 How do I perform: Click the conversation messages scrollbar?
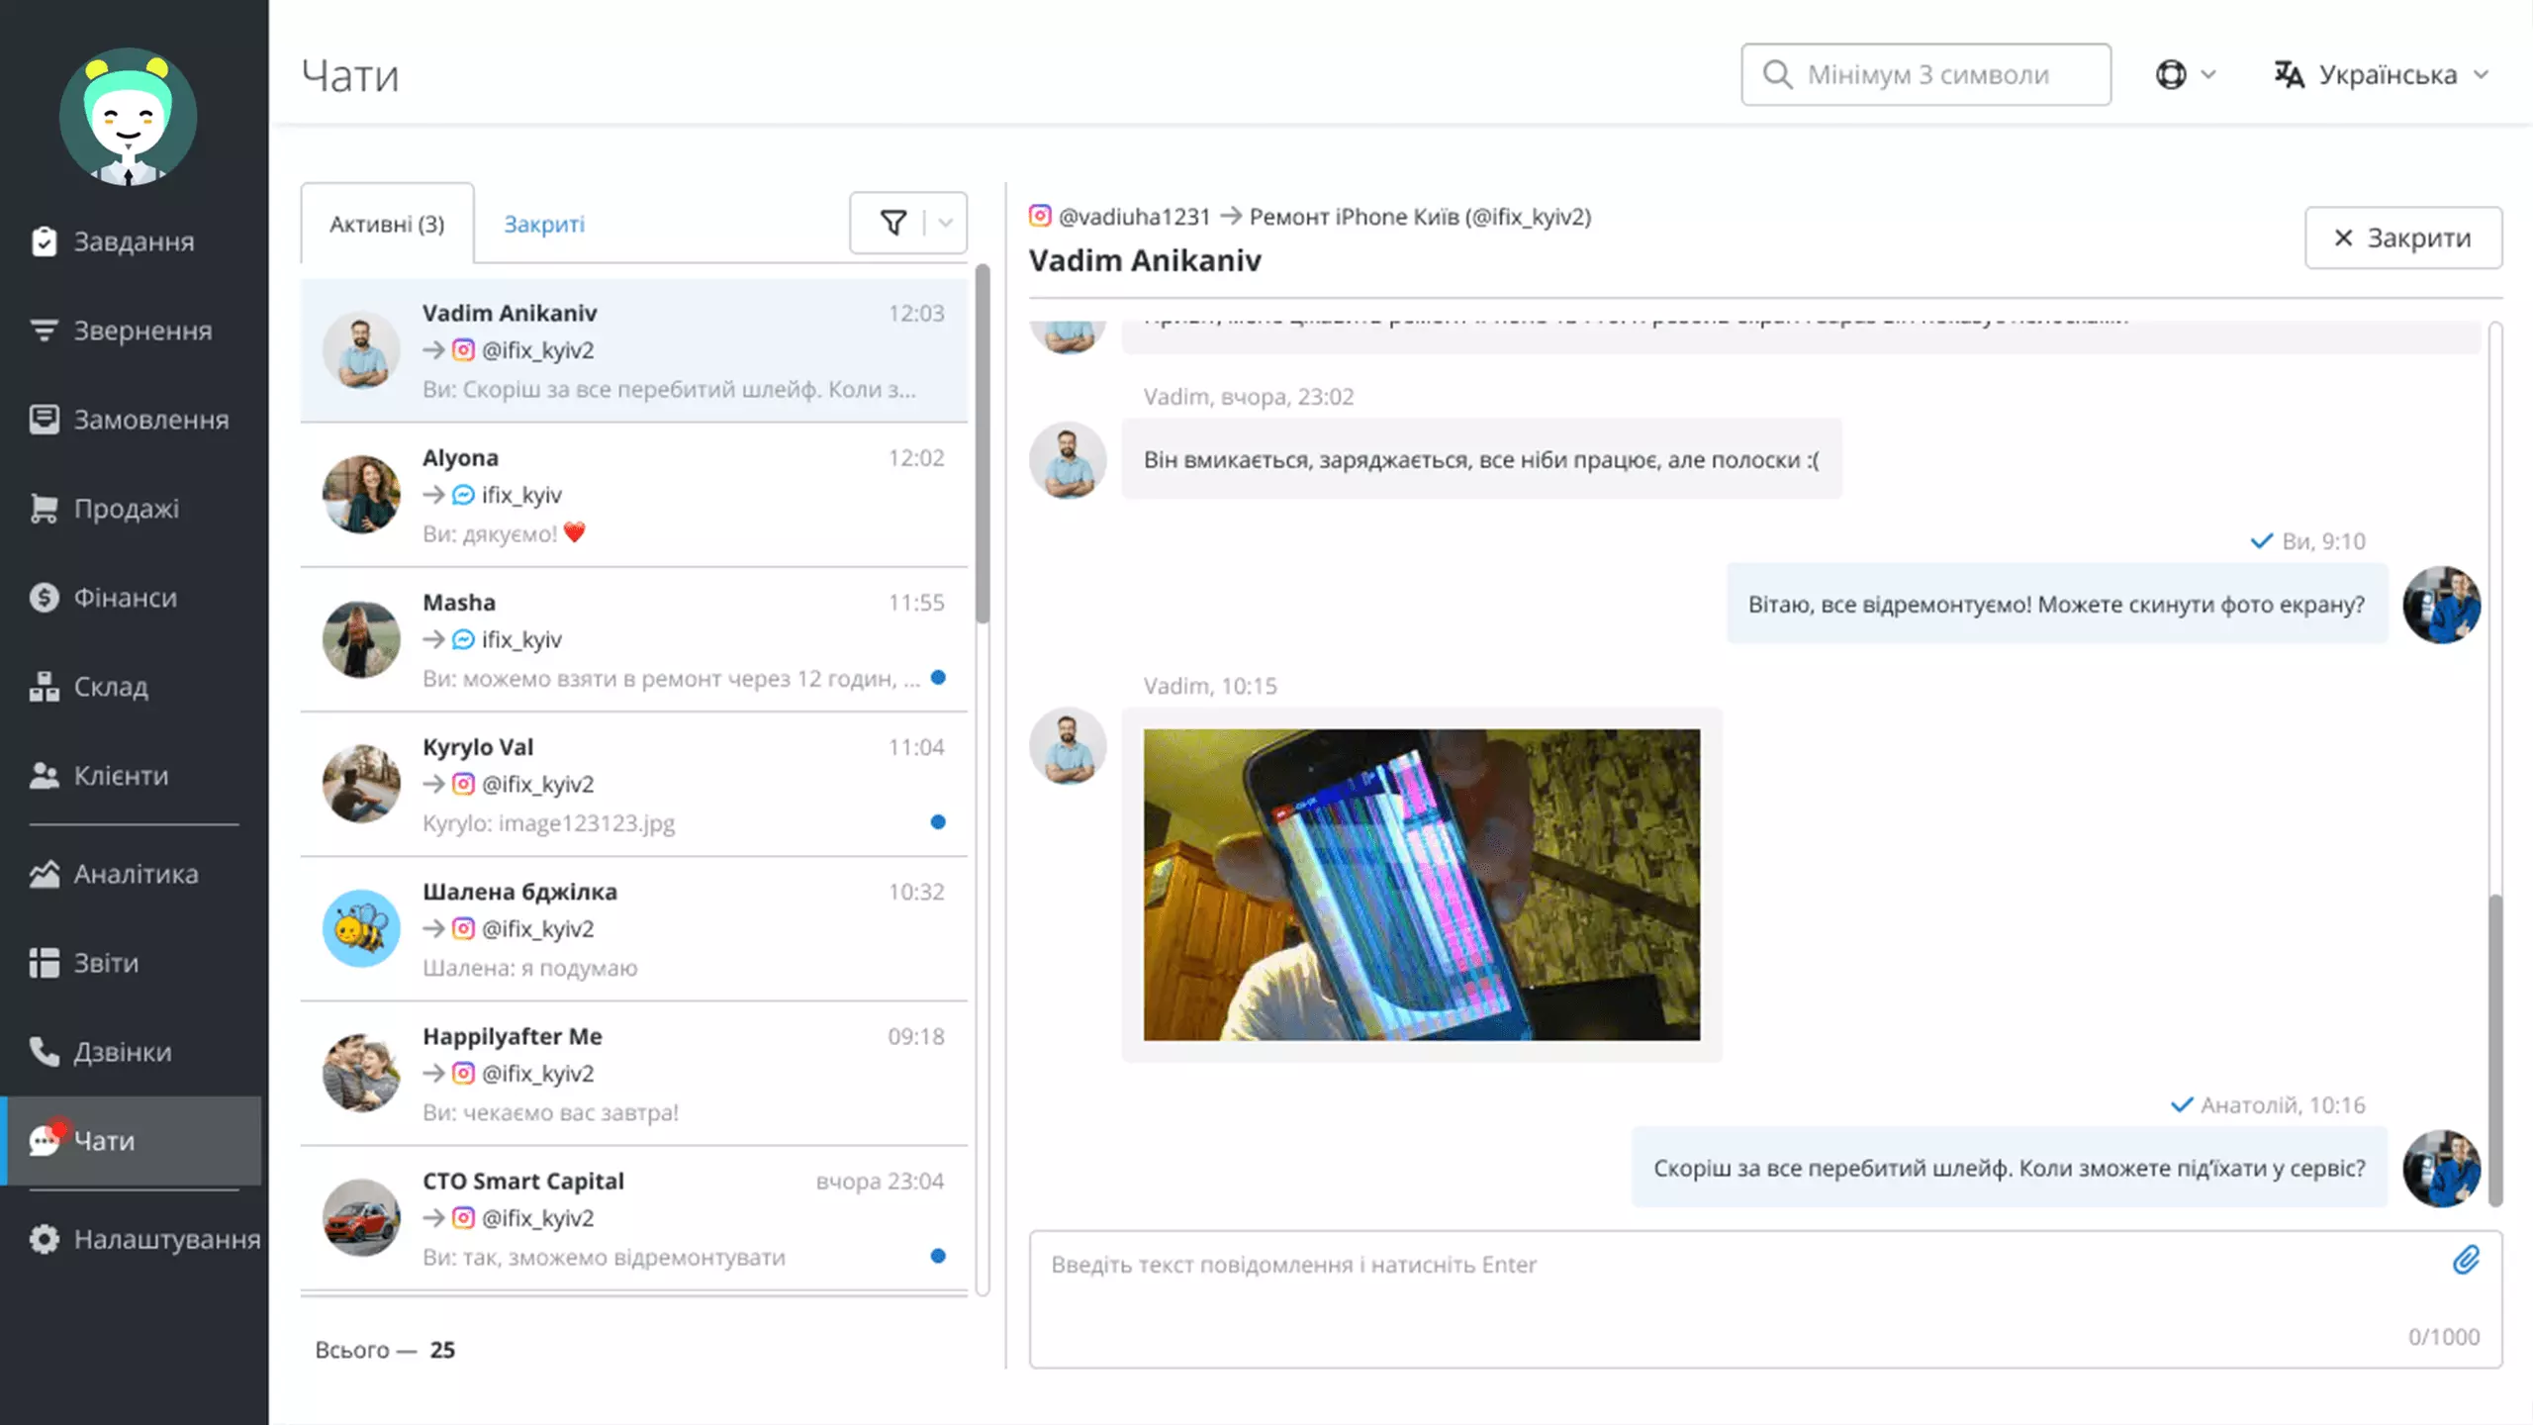pos(2495,1050)
